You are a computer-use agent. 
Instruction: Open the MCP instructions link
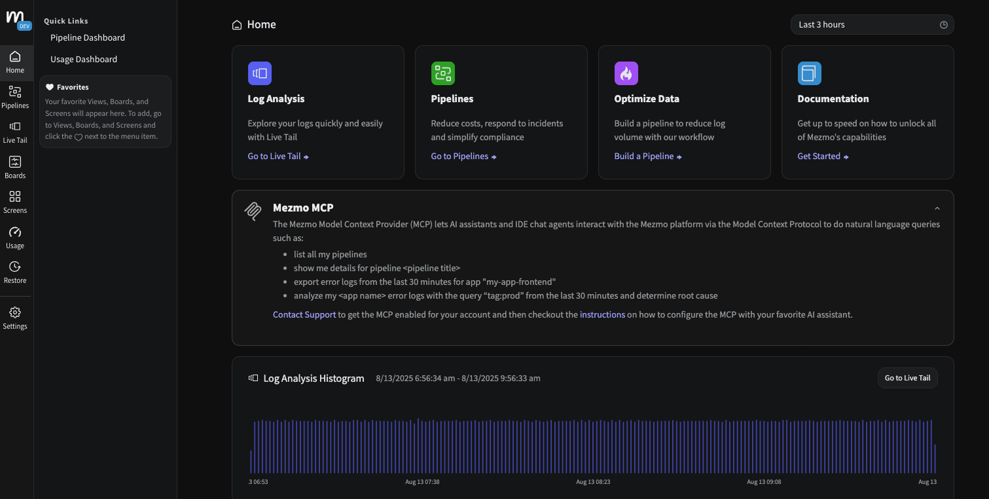(602, 314)
